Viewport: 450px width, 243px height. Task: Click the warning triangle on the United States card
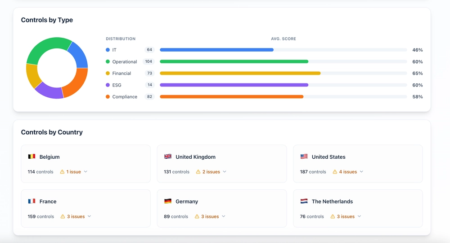[x=335, y=172]
